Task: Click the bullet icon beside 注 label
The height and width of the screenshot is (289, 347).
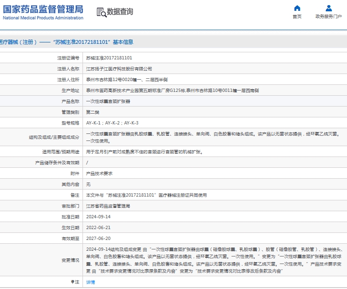Action: pos(72,282)
